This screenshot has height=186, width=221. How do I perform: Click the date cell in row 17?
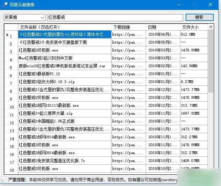[163, 161]
